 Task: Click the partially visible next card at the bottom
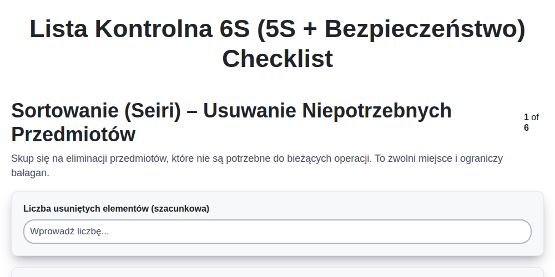[277, 273]
